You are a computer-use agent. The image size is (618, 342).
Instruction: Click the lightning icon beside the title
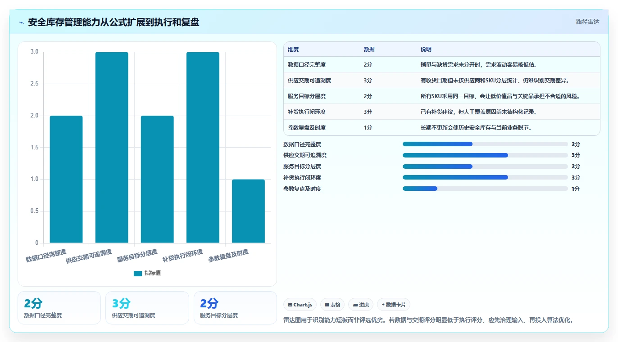(22, 22)
